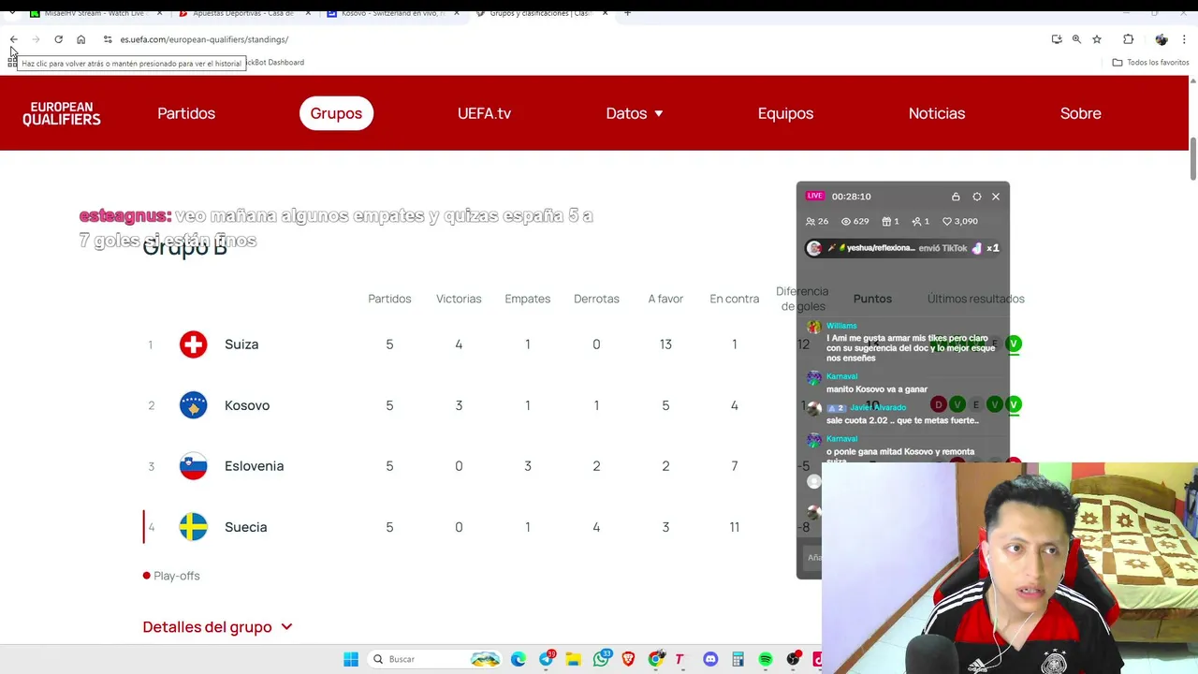Click the Derrotas column header

[596, 299]
